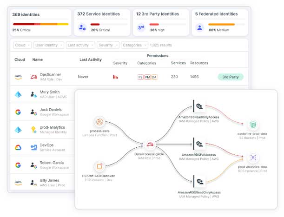Click the Service Identities gear-user icon

pos(82,27)
